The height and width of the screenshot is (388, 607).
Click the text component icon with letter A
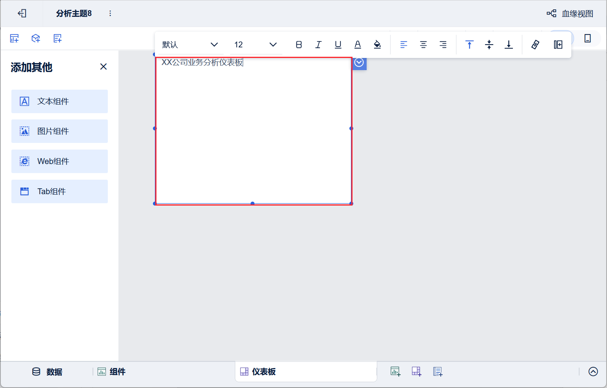click(24, 101)
